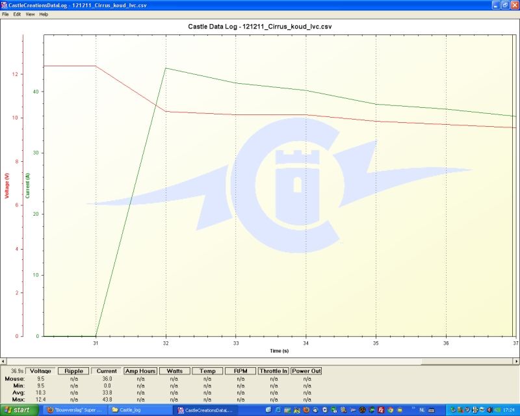520x416 pixels.
Task: Toggle the Temp data series button
Action: pyautogui.click(x=207, y=371)
